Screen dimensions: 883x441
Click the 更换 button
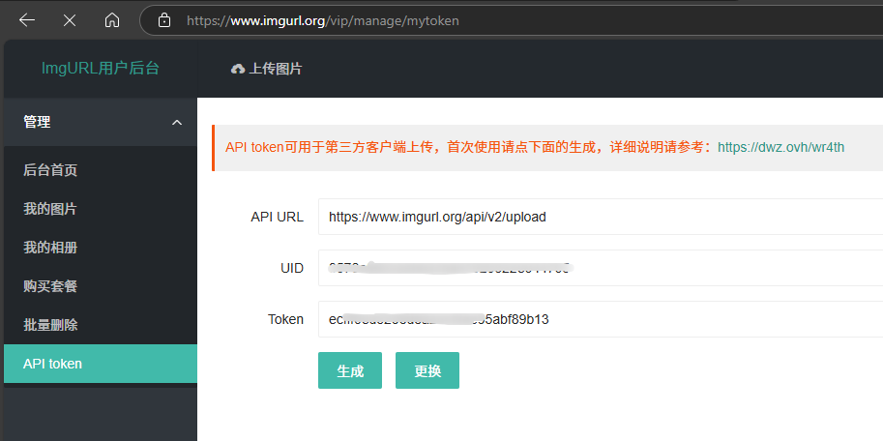tap(427, 370)
